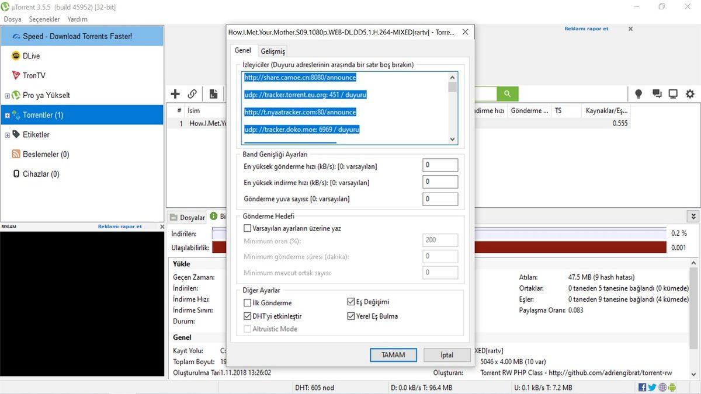Switch to the Gelişmiş tab
This screenshot has width=701, height=394.
272,51
